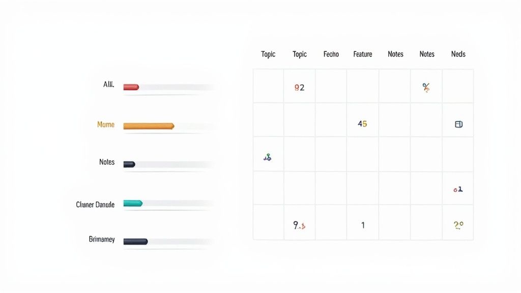Open the Feature column header

tap(363, 54)
